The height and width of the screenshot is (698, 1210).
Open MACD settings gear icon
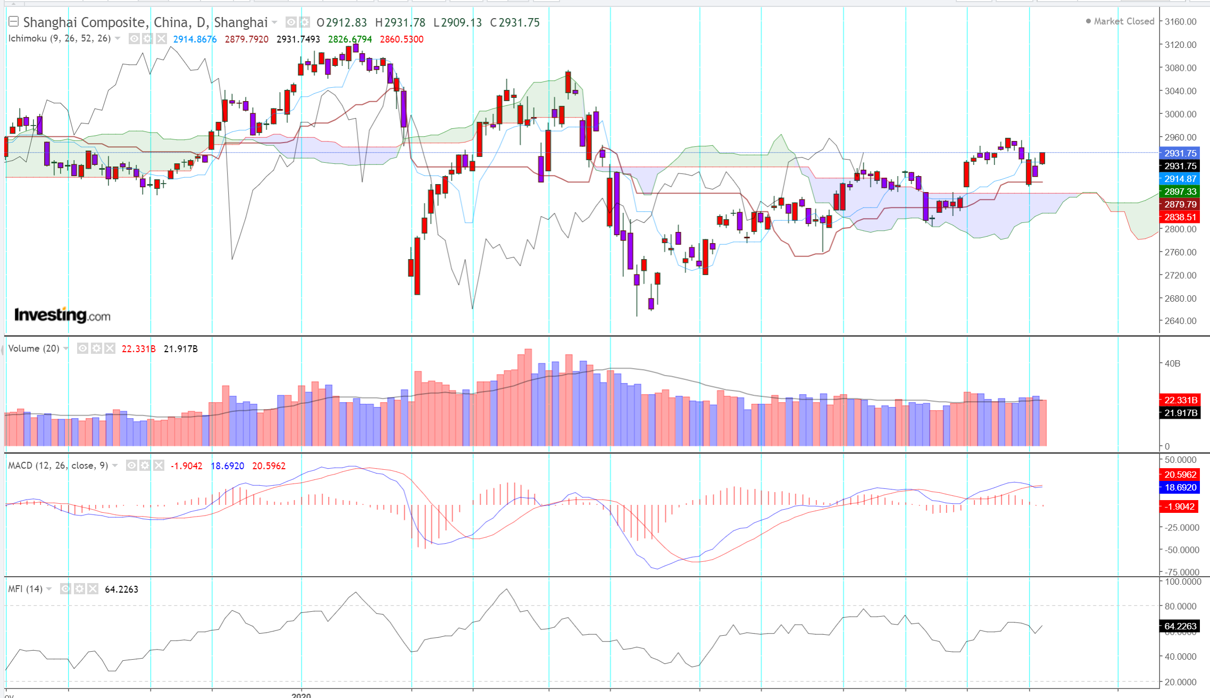tap(145, 466)
